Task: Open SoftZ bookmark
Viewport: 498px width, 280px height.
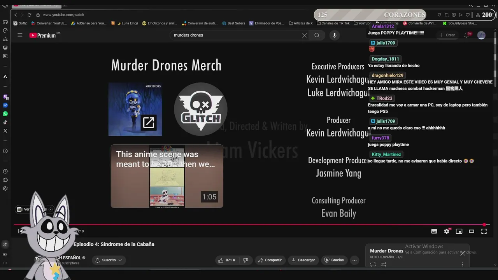Action: [x=20, y=23]
